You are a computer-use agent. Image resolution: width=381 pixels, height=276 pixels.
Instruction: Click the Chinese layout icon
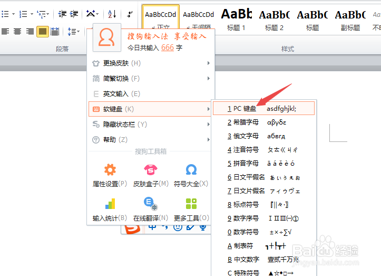click(91, 14)
